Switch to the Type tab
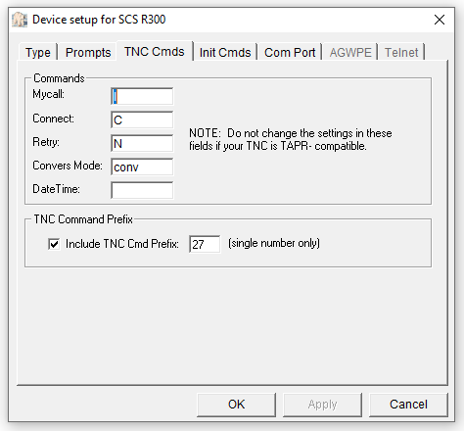This screenshot has height=431, width=464. pos(38,52)
